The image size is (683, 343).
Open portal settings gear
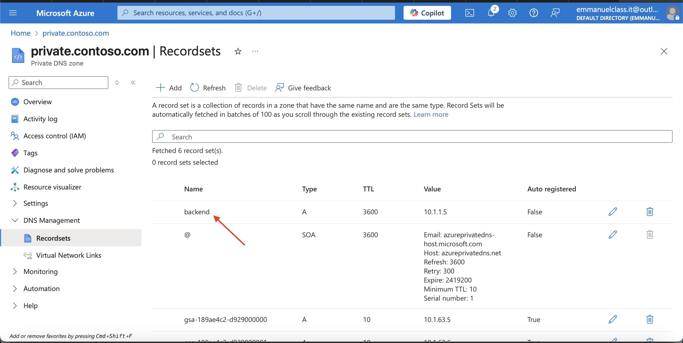512,13
